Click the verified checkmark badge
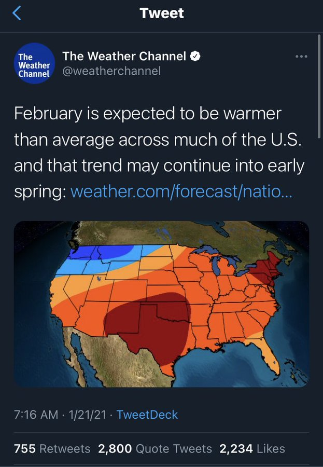 click(196, 57)
